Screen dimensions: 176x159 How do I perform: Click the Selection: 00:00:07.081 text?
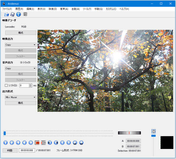(x=129, y=151)
